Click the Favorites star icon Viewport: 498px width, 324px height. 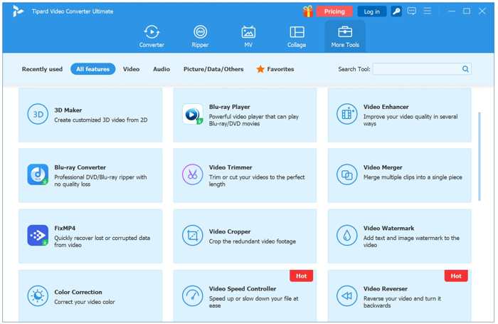click(260, 69)
